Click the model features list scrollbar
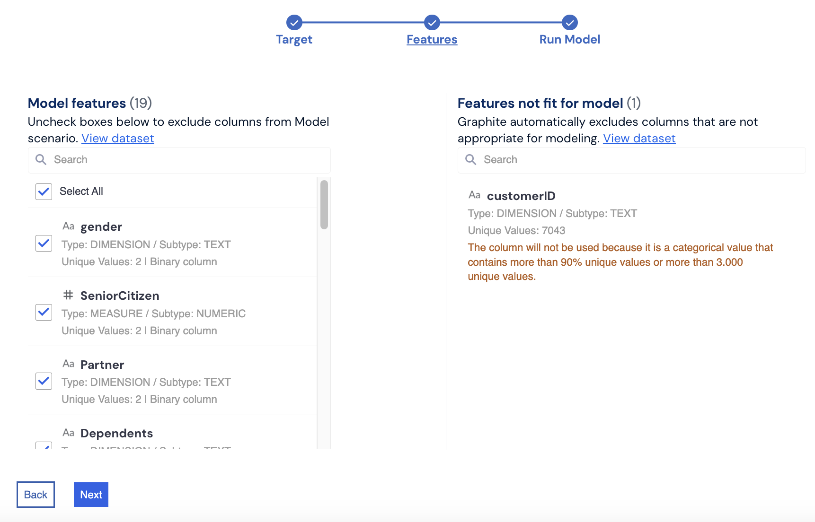Image resolution: width=815 pixels, height=522 pixels. (x=324, y=205)
